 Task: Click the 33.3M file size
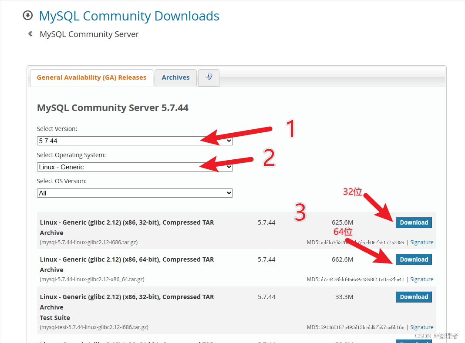344,297
